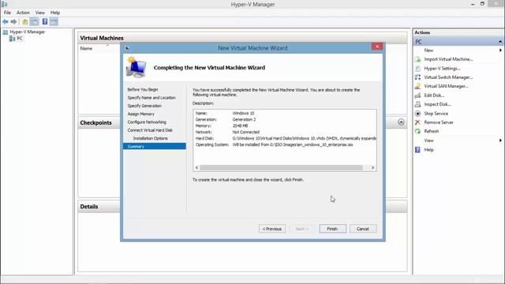The width and height of the screenshot is (505, 284).
Task: Click the horizontal scrollbar thumb in description
Action: [x=281, y=168]
